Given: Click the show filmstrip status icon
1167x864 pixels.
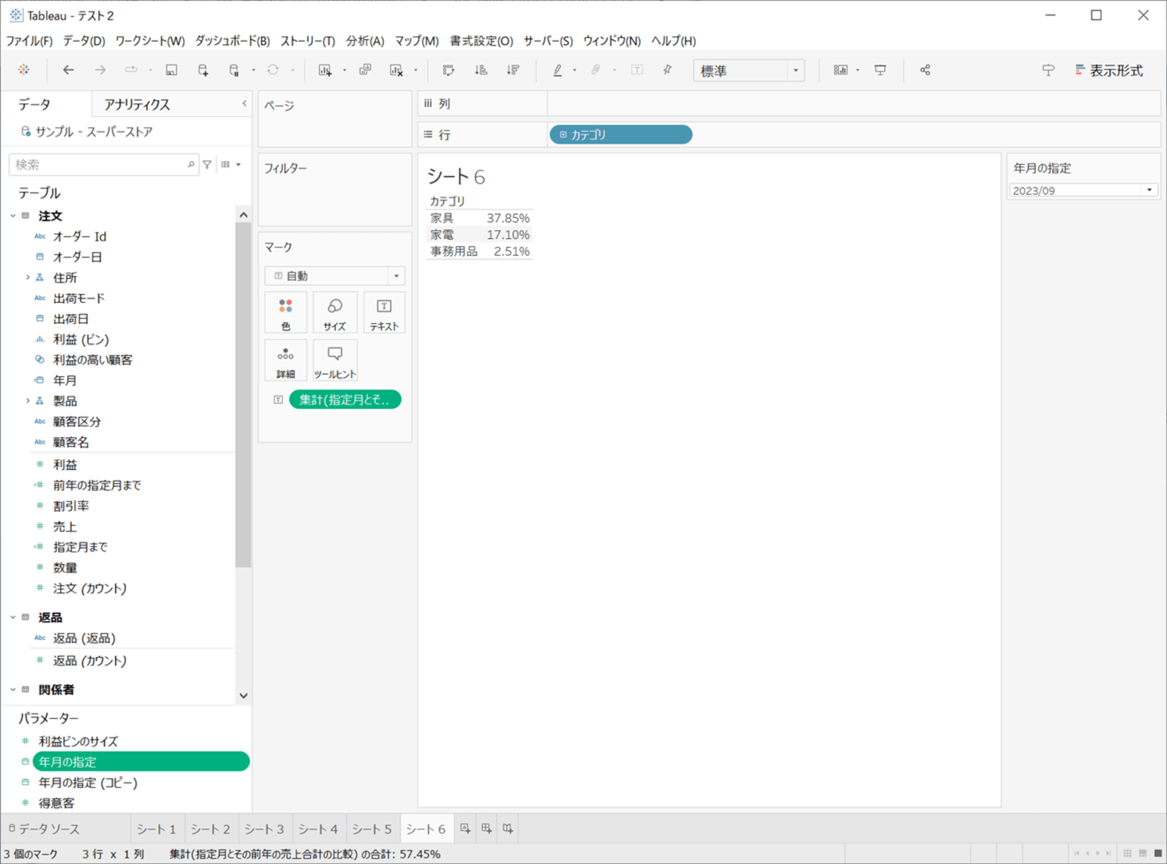Looking at the screenshot, I should click(x=1142, y=854).
